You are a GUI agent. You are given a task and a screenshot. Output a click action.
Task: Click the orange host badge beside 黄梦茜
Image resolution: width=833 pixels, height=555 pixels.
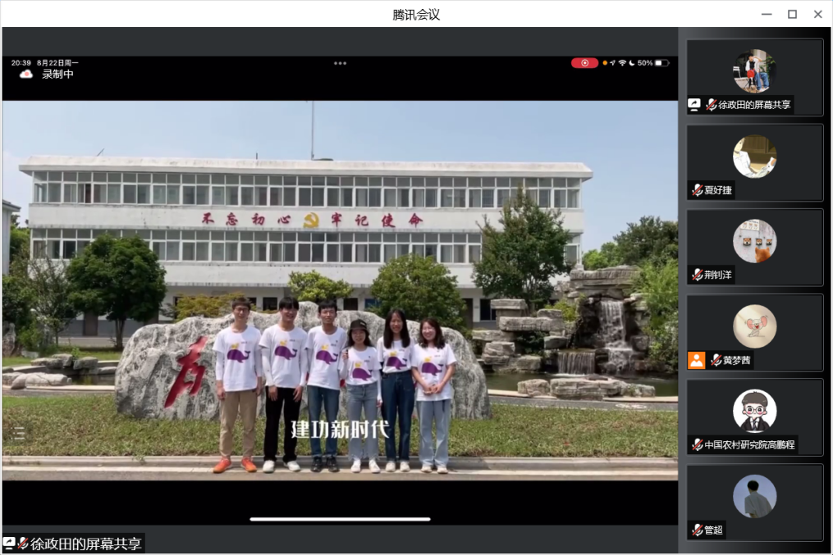pyautogui.click(x=696, y=360)
